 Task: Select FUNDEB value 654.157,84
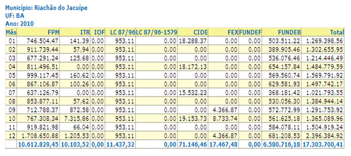284,67
